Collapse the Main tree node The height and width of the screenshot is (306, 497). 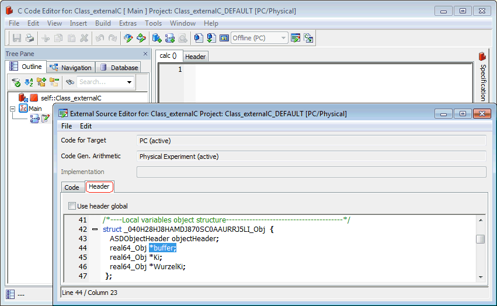coord(12,109)
